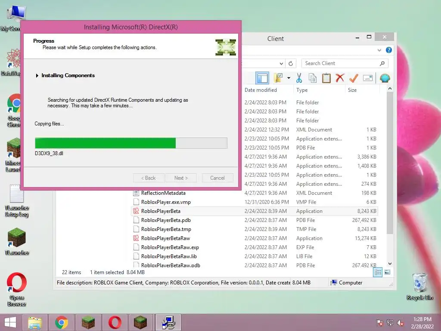Expand the ribbon chevron next to Help
The width and height of the screenshot is (441, 331).
click(379, 50)
